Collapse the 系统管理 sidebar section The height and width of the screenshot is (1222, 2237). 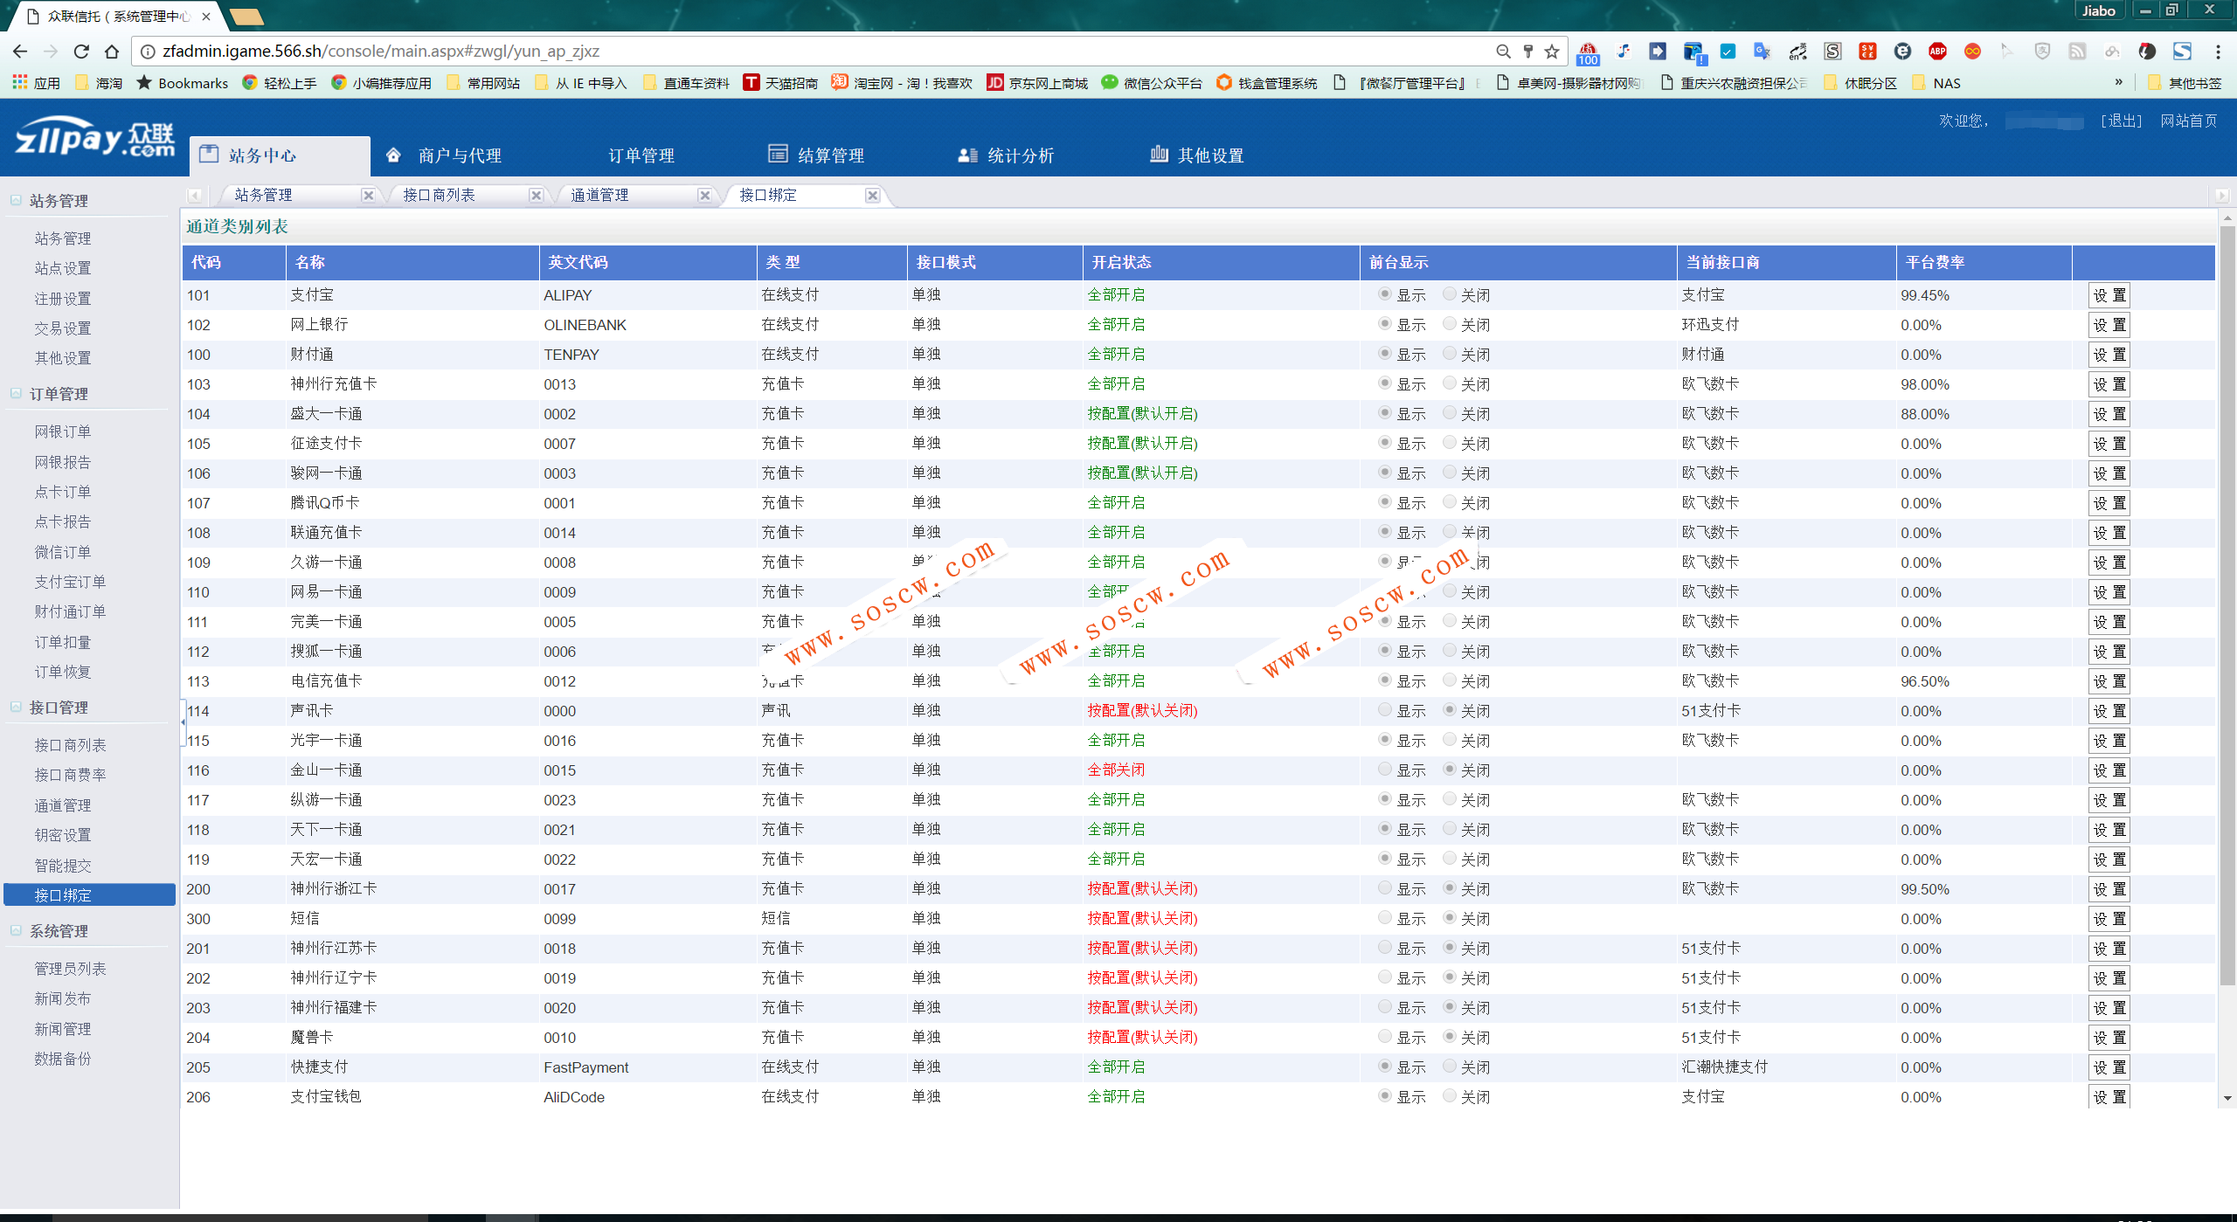click(x=16, y=930)
